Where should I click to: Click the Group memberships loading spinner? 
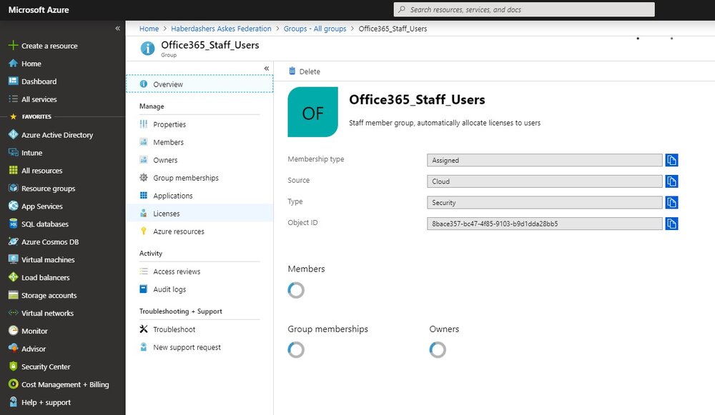tap(296, 350)
